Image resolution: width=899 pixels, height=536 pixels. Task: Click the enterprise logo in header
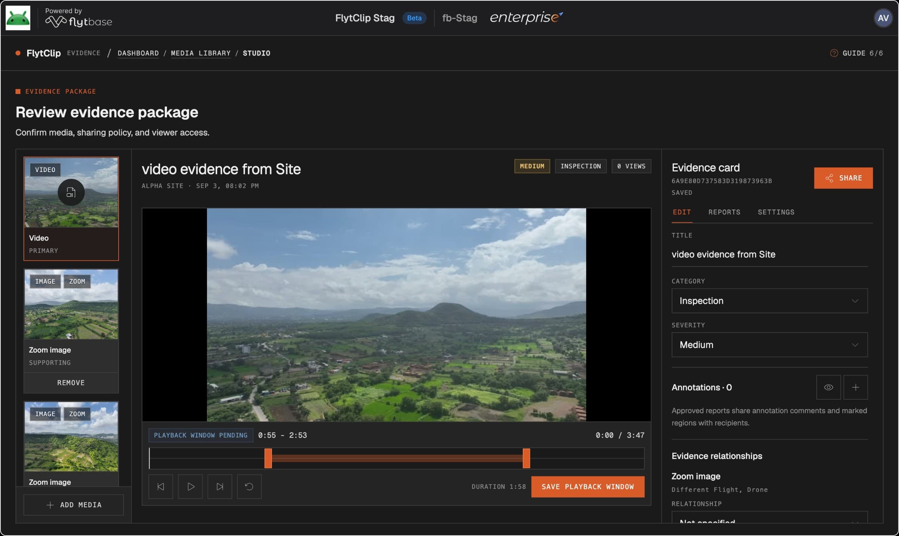[x=526, y=17]
